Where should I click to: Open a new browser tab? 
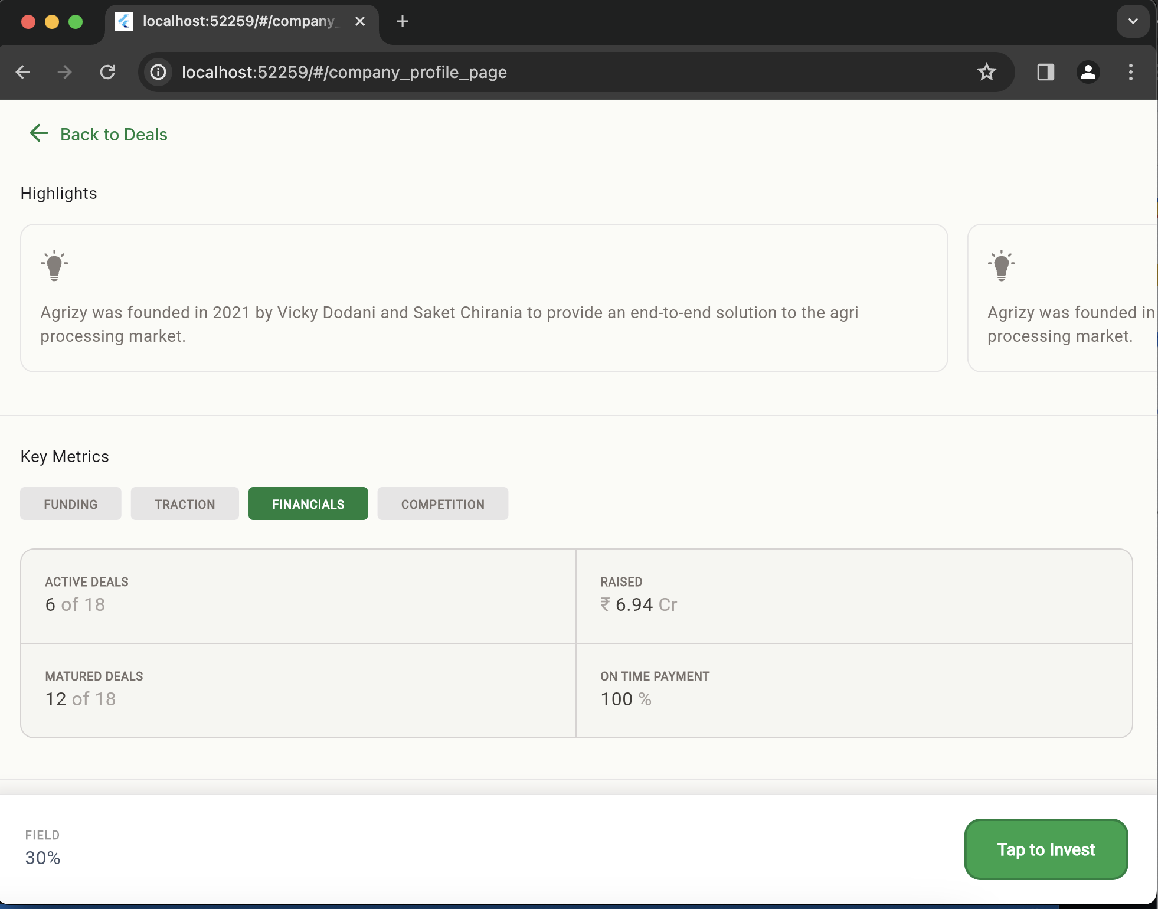pyautogui.click(x=403, y=22)
